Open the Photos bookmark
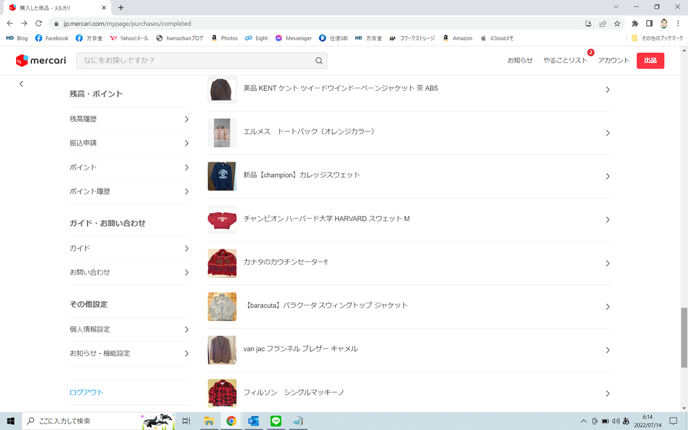 click(x=224, y=38)
